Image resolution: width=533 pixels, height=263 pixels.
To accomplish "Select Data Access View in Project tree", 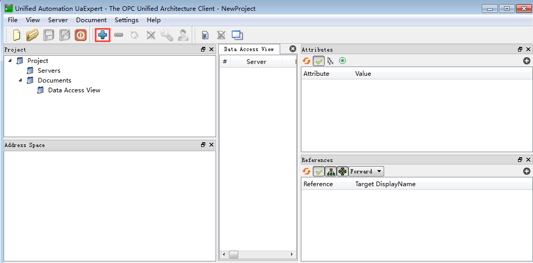I will pos(74,90).
